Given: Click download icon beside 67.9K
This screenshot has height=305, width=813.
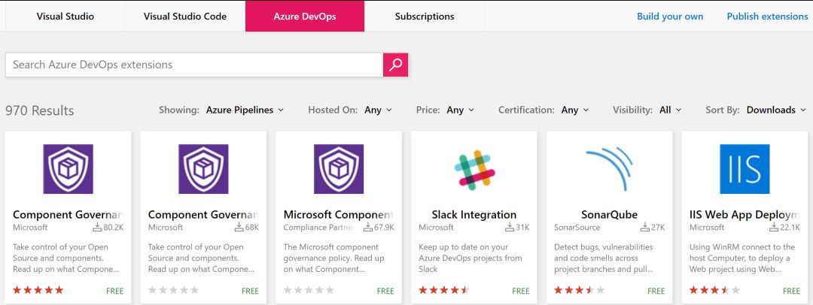Looking at the screenshot, I should point(368,227).
